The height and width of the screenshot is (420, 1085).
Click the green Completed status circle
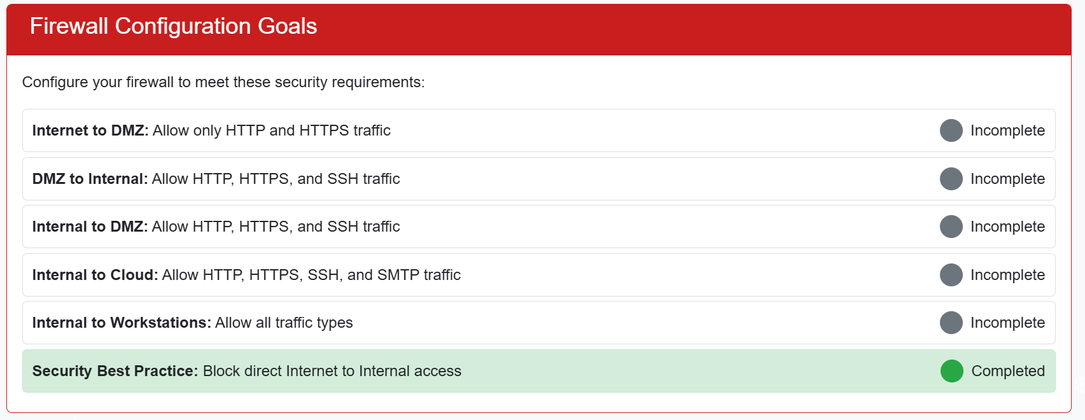[x=951, y=371]
